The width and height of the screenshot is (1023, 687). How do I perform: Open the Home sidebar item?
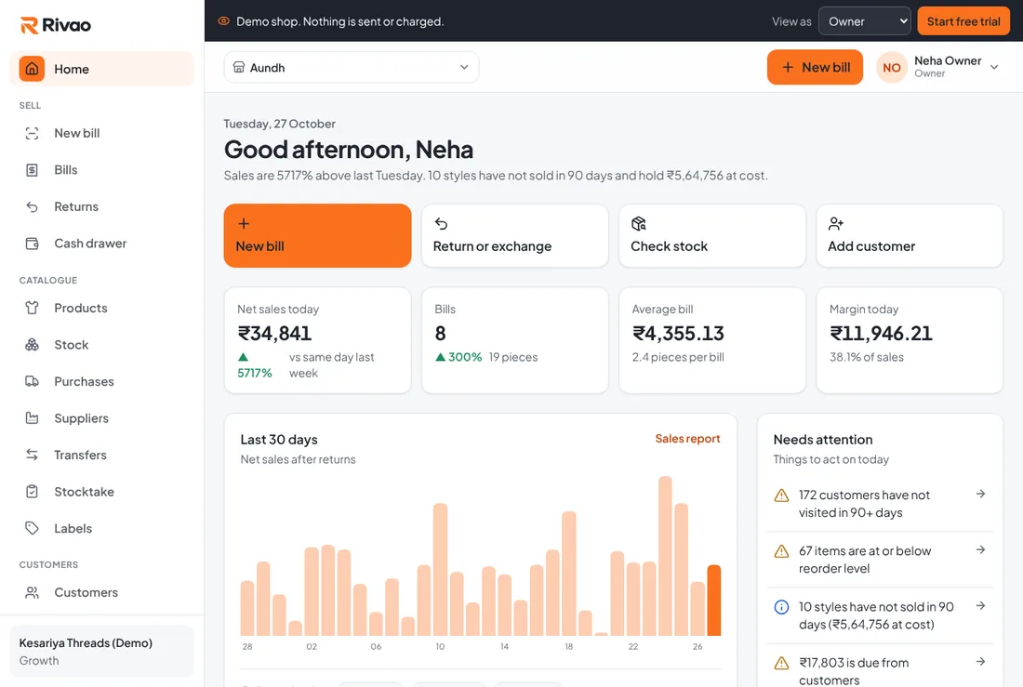pyautogui.click(x=101, y=69)
